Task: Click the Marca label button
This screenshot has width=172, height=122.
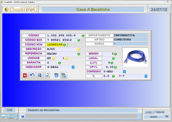Action: 99,44
